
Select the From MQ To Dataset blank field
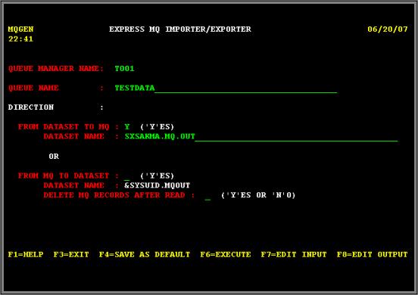coord(127,176)
